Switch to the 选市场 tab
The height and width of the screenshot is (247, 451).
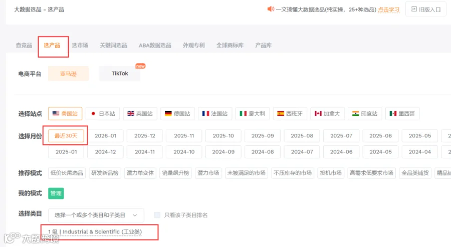[x=80, y=45]
